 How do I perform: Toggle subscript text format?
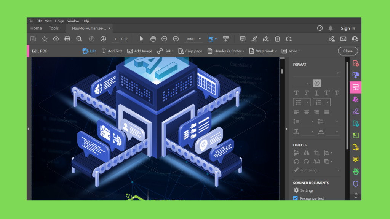point(337,93)
